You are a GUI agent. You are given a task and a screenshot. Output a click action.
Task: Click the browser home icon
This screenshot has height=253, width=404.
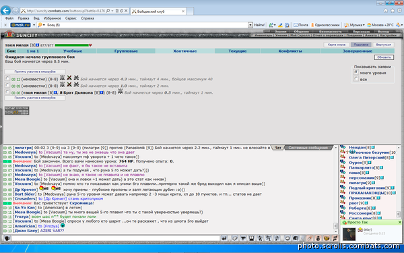[386, 11]
